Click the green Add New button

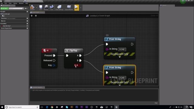(5, 8)
